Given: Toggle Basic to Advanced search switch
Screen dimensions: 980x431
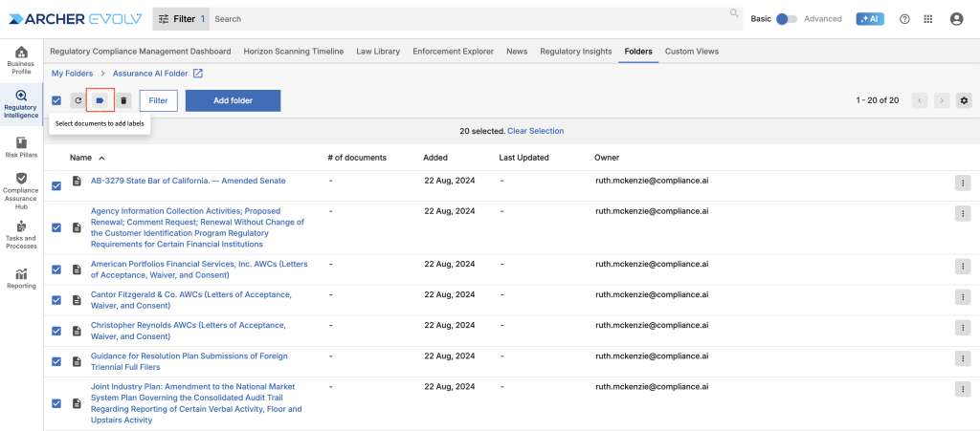Looking at the screenshot, I should (x=787, y=19).
